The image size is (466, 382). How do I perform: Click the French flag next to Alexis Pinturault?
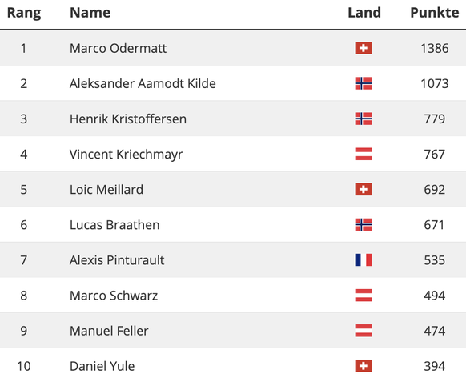pos(364,260)
